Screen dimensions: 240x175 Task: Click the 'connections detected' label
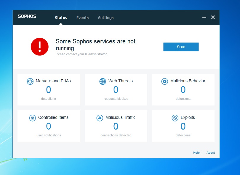[x=116, y=135]
